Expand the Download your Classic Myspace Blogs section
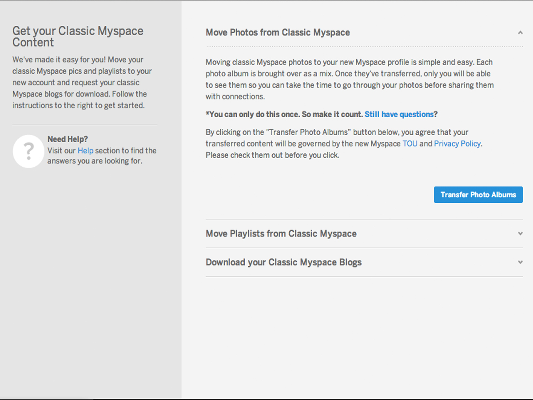 click(520, 262)
